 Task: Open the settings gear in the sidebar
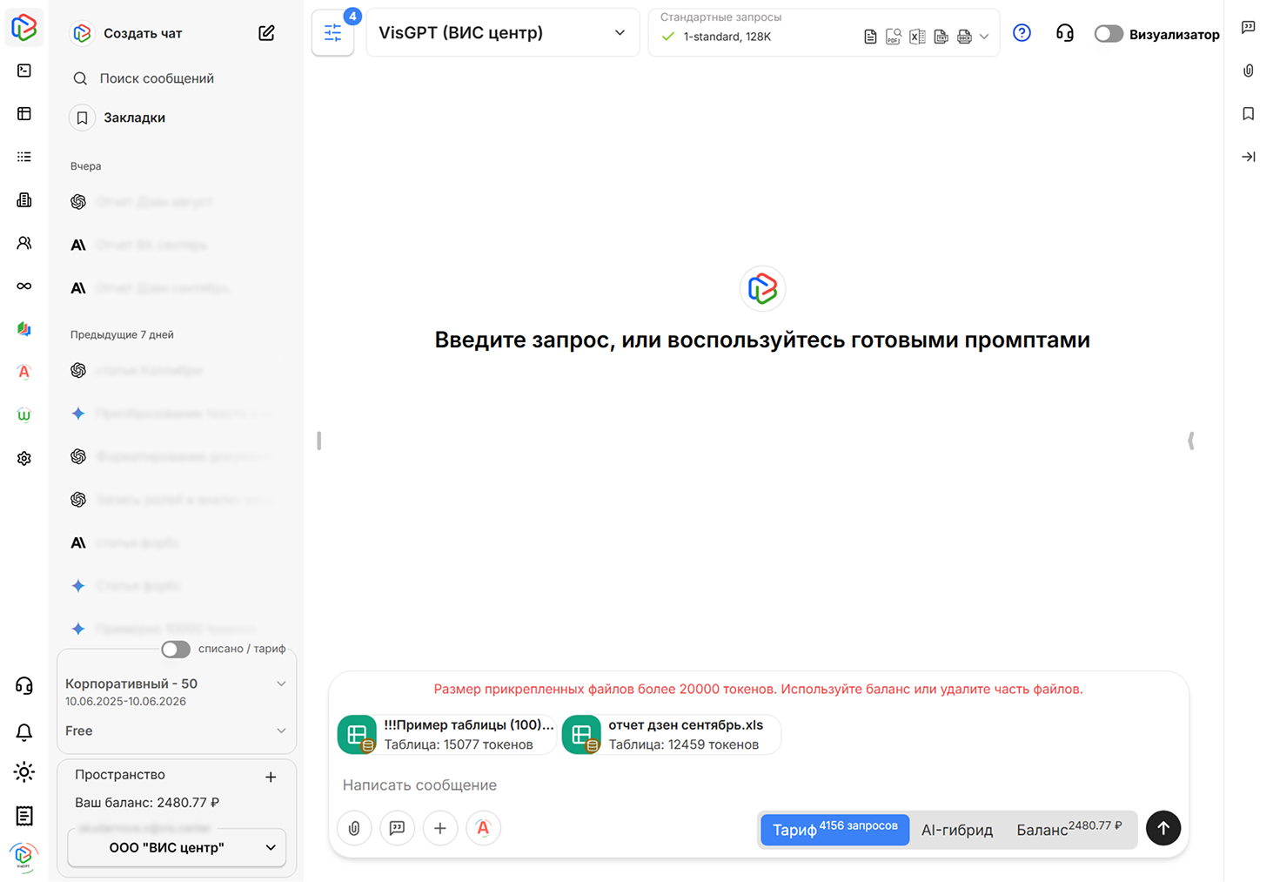[x=23, y=457]
